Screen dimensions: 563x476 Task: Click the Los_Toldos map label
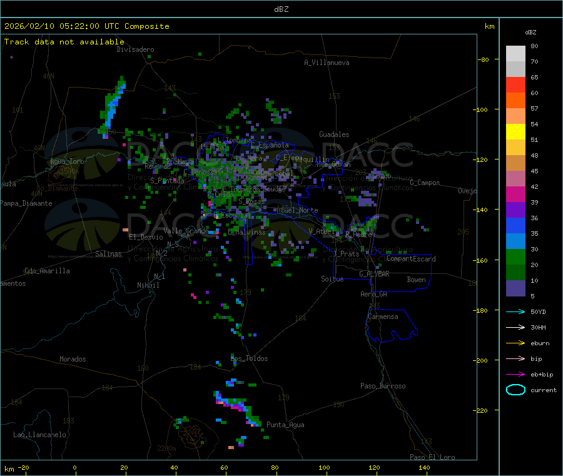pos(249,358)
